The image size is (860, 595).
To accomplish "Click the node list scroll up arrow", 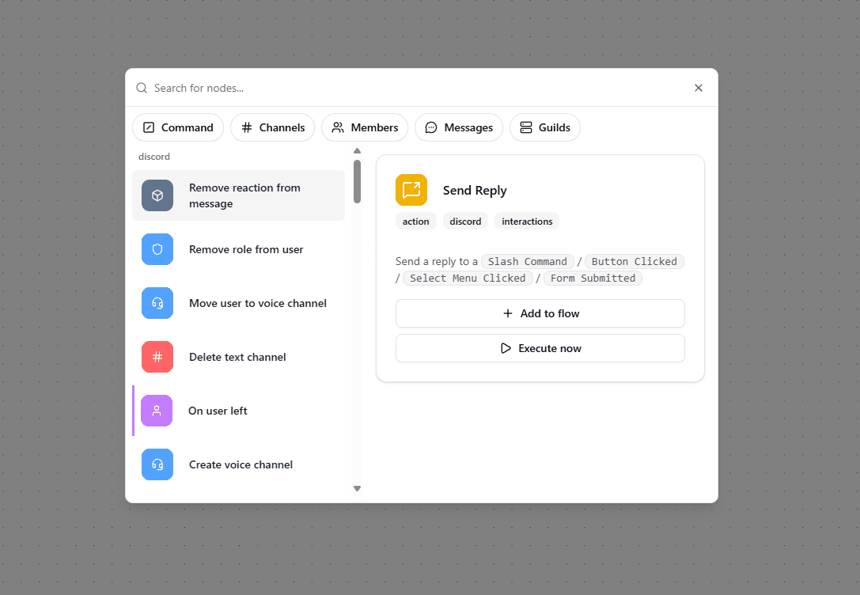I will click(357, 151).
